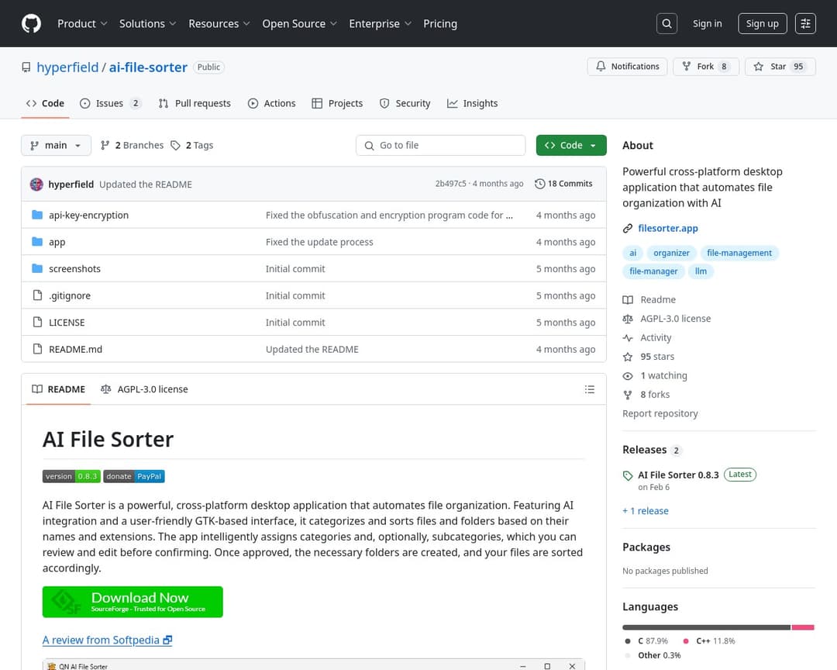Viewport: 837px width, 670px height.
Task: Show the + 1 release link
Action: (x=646, y=511)
